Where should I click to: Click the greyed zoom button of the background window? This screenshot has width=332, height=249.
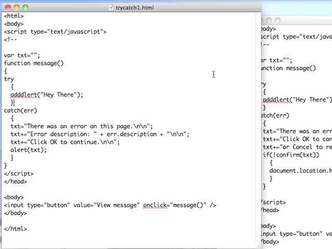click(x=278, y=21)
